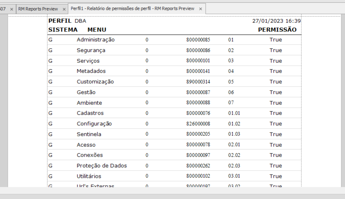Viewport: 345px width, 199px height.
Task: Click the code 800000088
Action: [x=198, y=103]
